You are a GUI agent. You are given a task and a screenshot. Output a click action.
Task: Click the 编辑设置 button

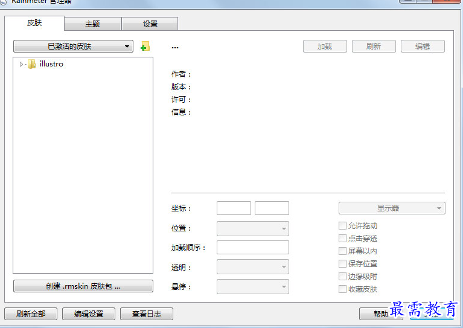pos(89,314)
